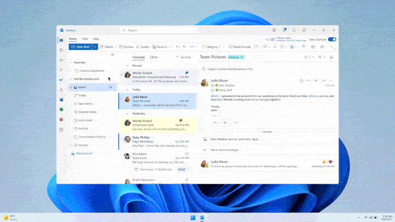Switch to the View ribbon tab
This screenshot has height=222, width=395.
pos(84,39)
